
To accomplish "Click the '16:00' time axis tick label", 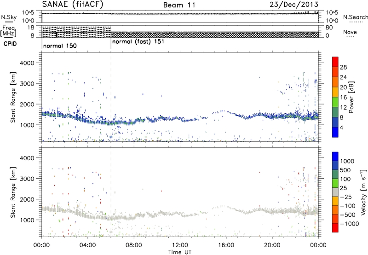I will coord(226,245).
